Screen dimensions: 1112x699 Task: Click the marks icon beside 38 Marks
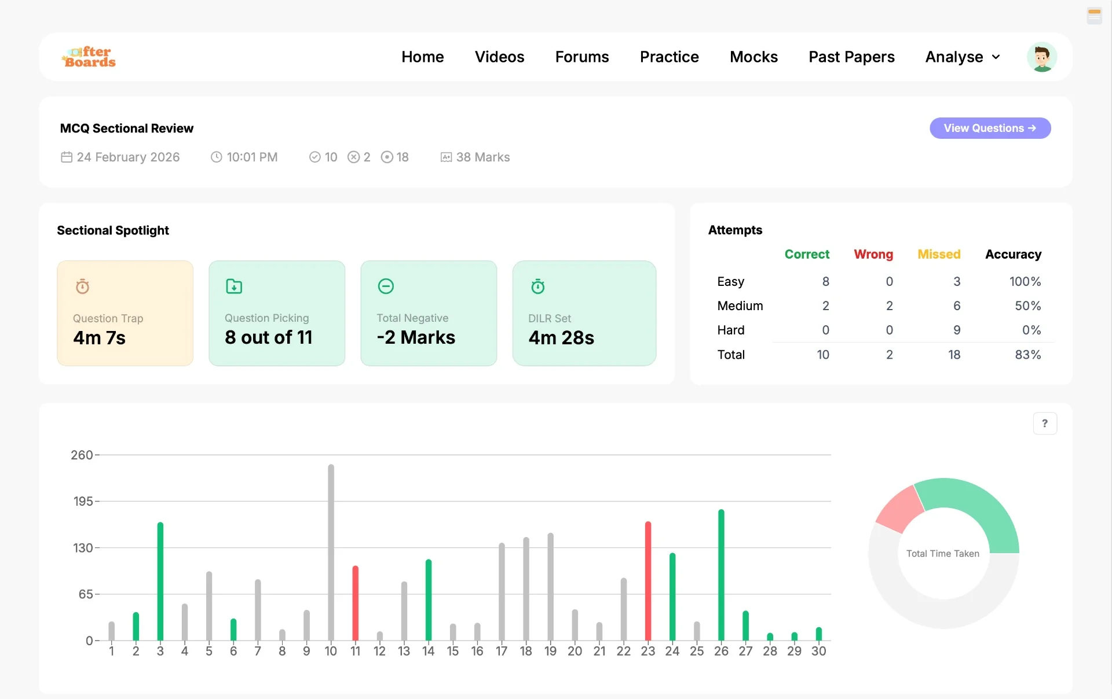[x=446, y=157]
